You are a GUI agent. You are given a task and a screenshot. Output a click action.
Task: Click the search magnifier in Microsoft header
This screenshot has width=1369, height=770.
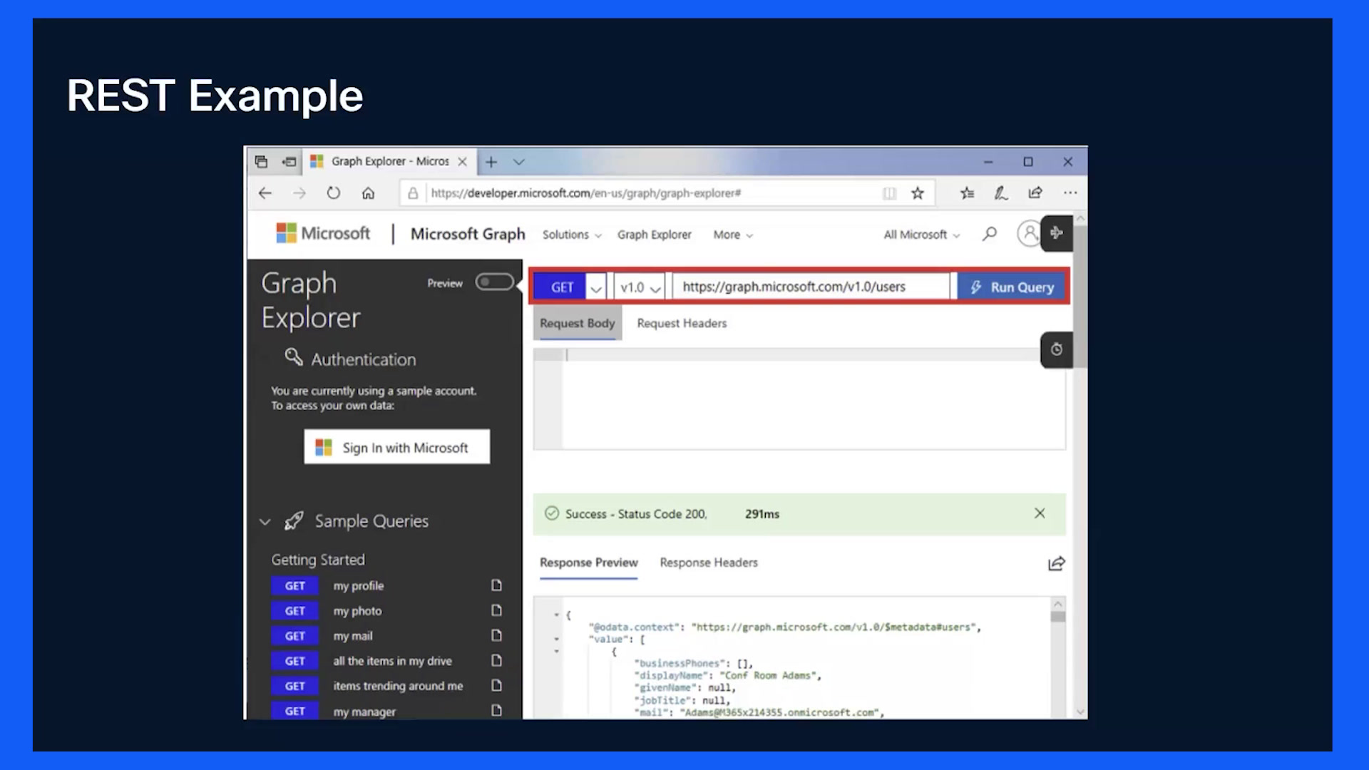(x=990, y=234)
